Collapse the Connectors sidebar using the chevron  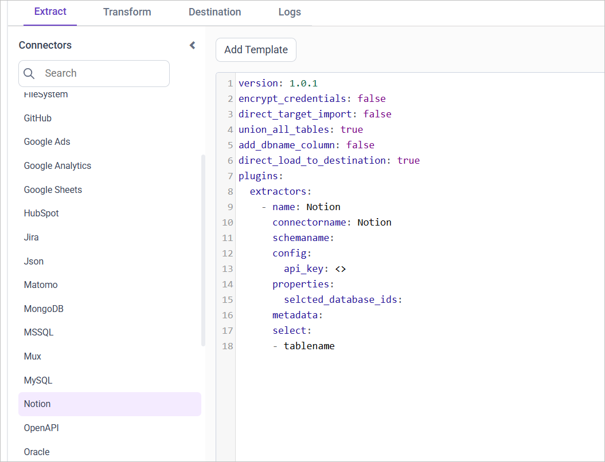click(x=192, y=45)
